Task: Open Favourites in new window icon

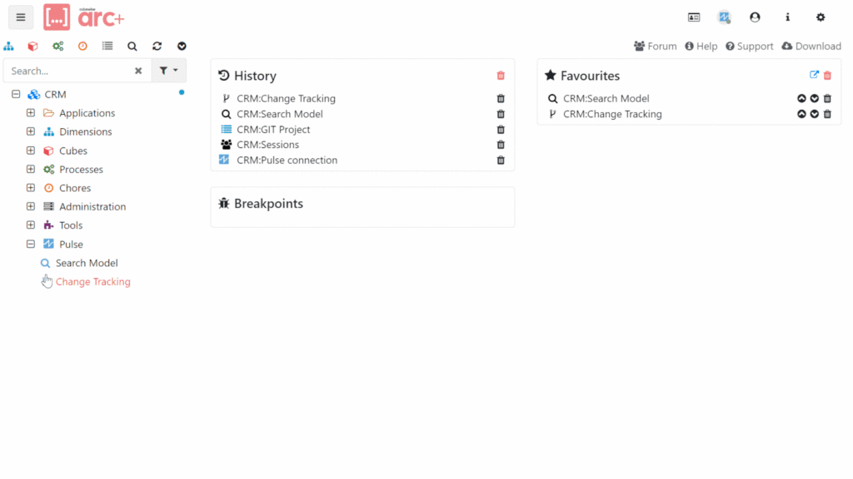Action: (x=814, y=75)
